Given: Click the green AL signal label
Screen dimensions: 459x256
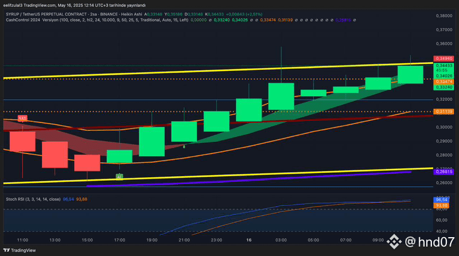Looking at the screenshot, I should pos(119,176).
